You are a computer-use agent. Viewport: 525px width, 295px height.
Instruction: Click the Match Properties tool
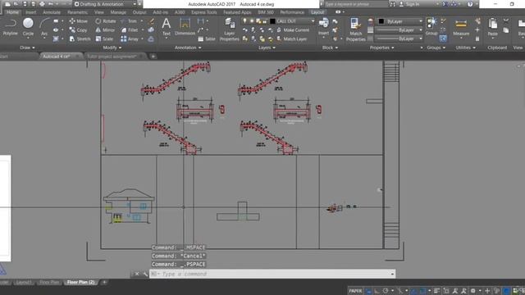point(355,29)
